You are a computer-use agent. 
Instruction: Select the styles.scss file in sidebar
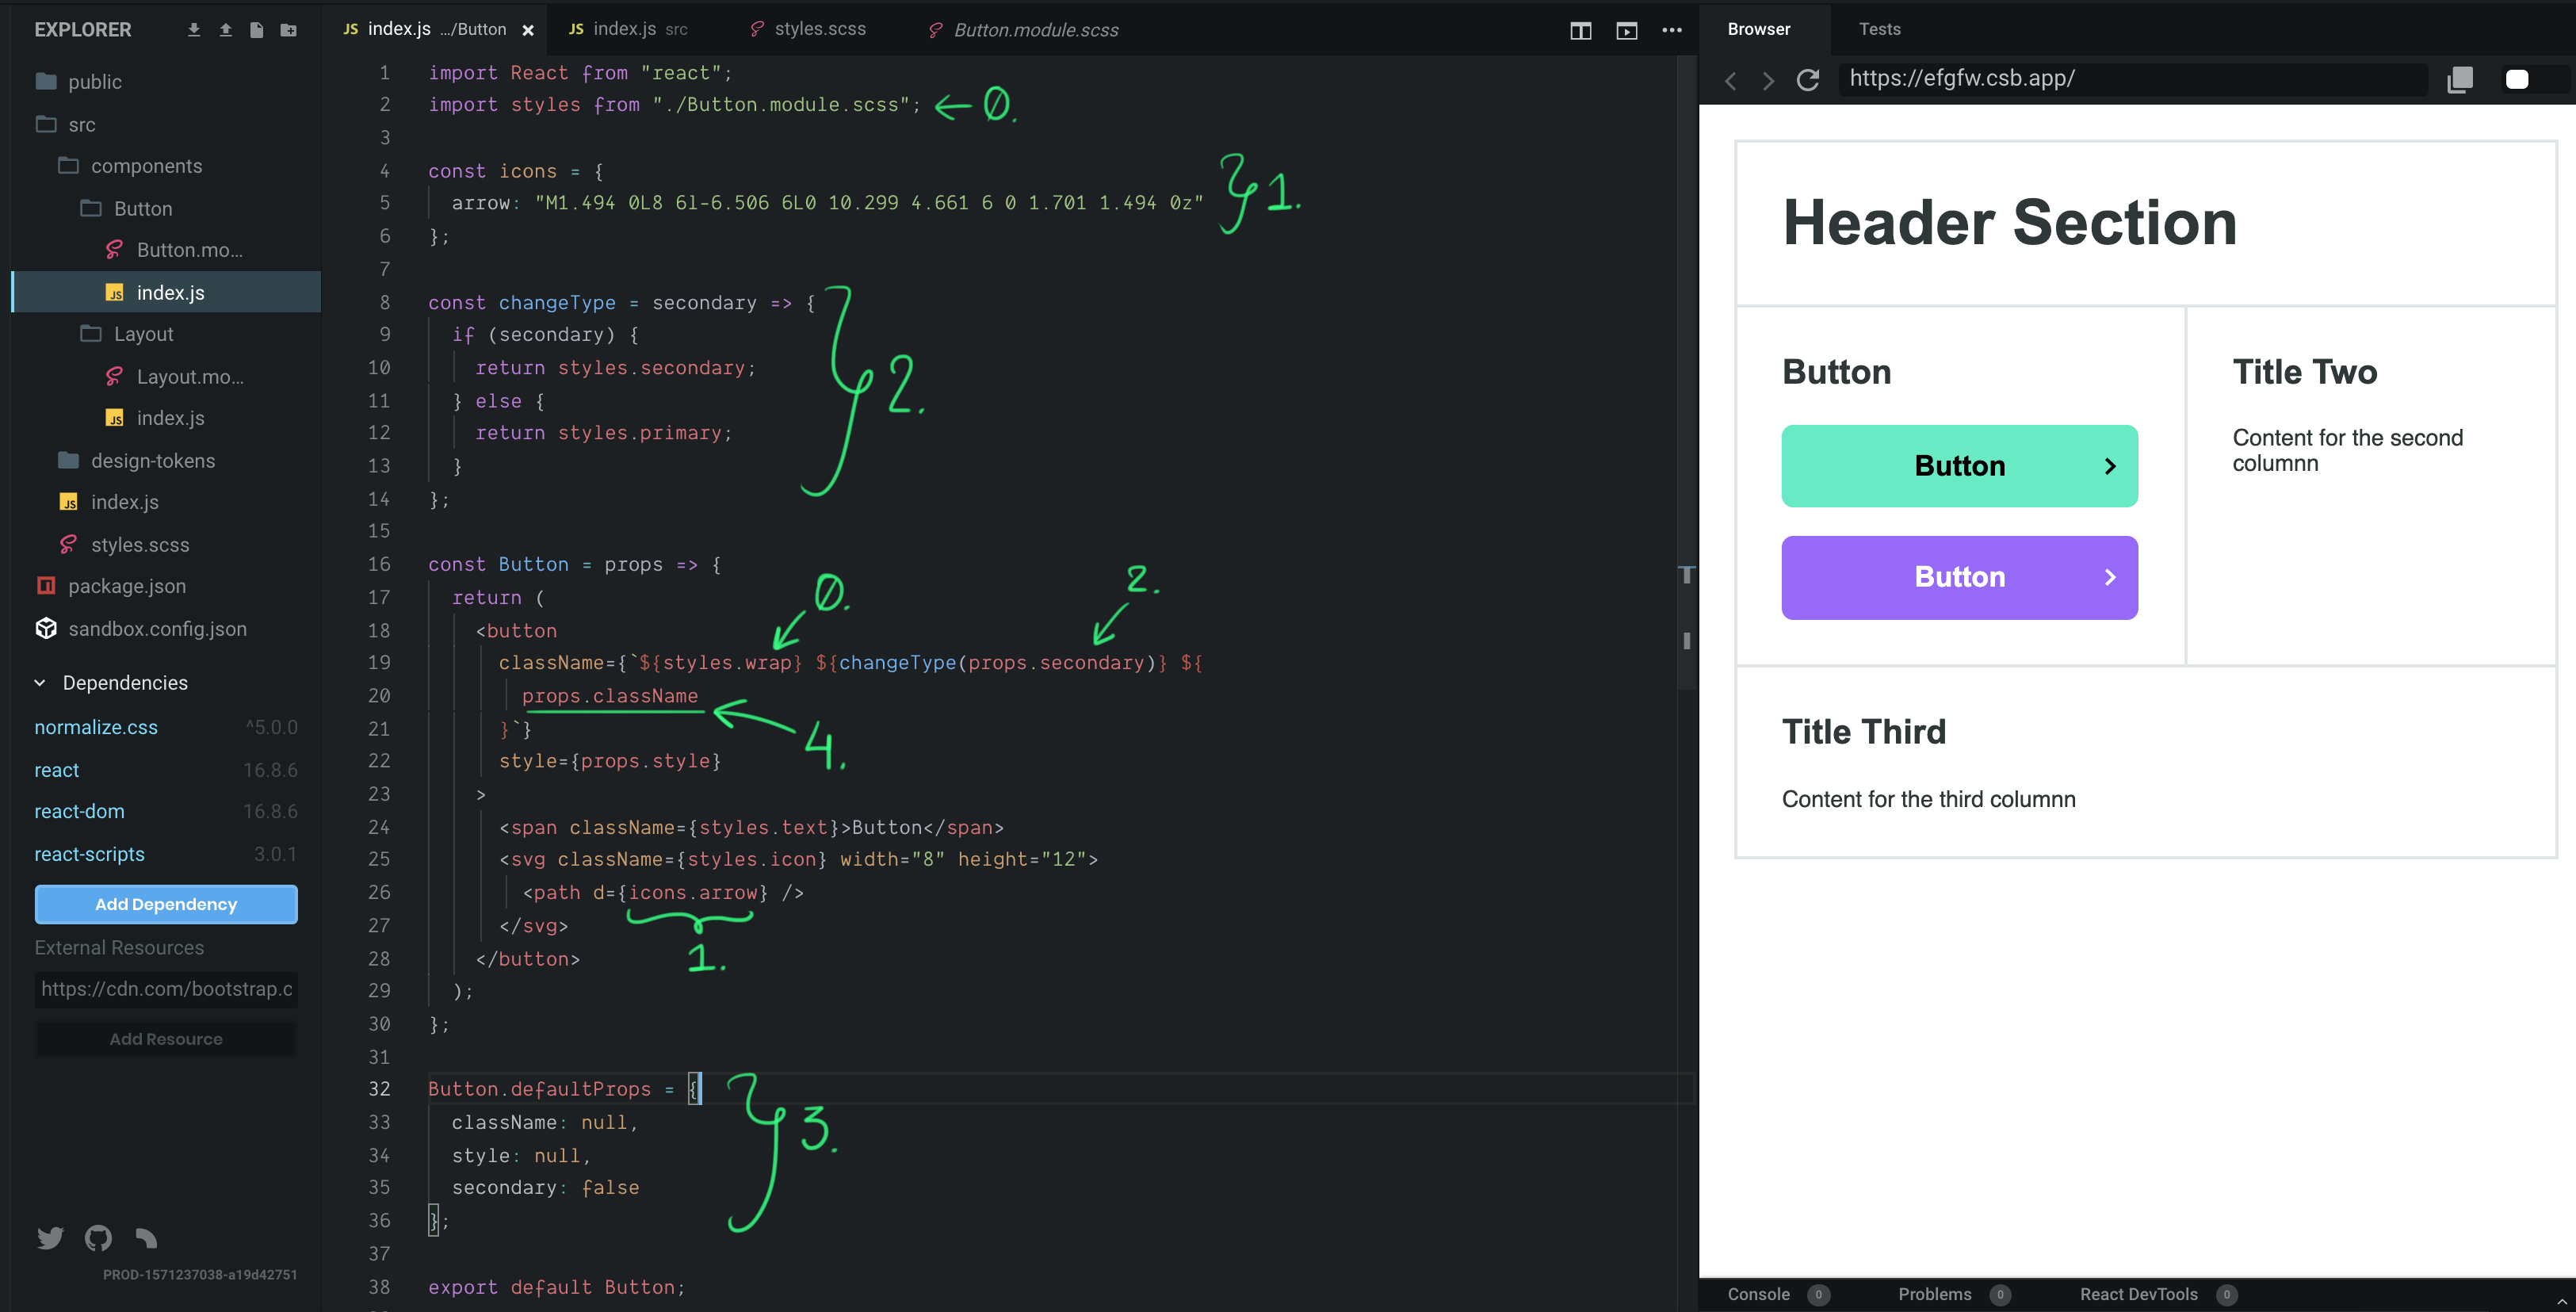[140, 542]
